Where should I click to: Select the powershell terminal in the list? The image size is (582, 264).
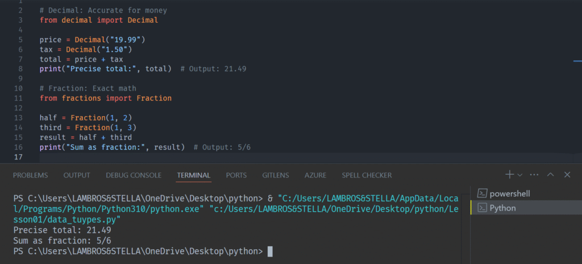[510, 193]
